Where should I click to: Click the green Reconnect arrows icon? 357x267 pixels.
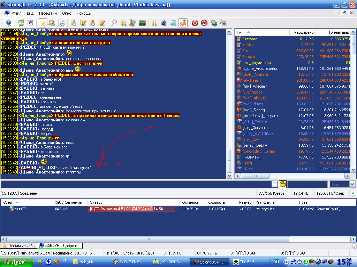21,23
